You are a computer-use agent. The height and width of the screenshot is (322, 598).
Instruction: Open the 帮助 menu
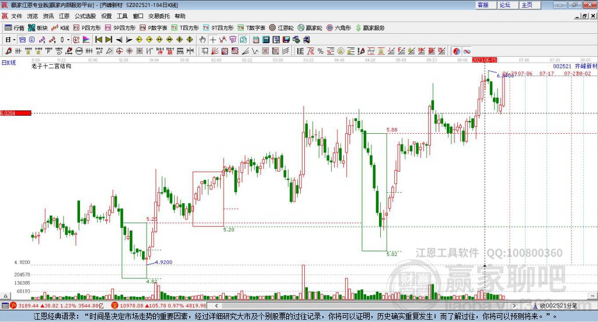pos(180,16)
